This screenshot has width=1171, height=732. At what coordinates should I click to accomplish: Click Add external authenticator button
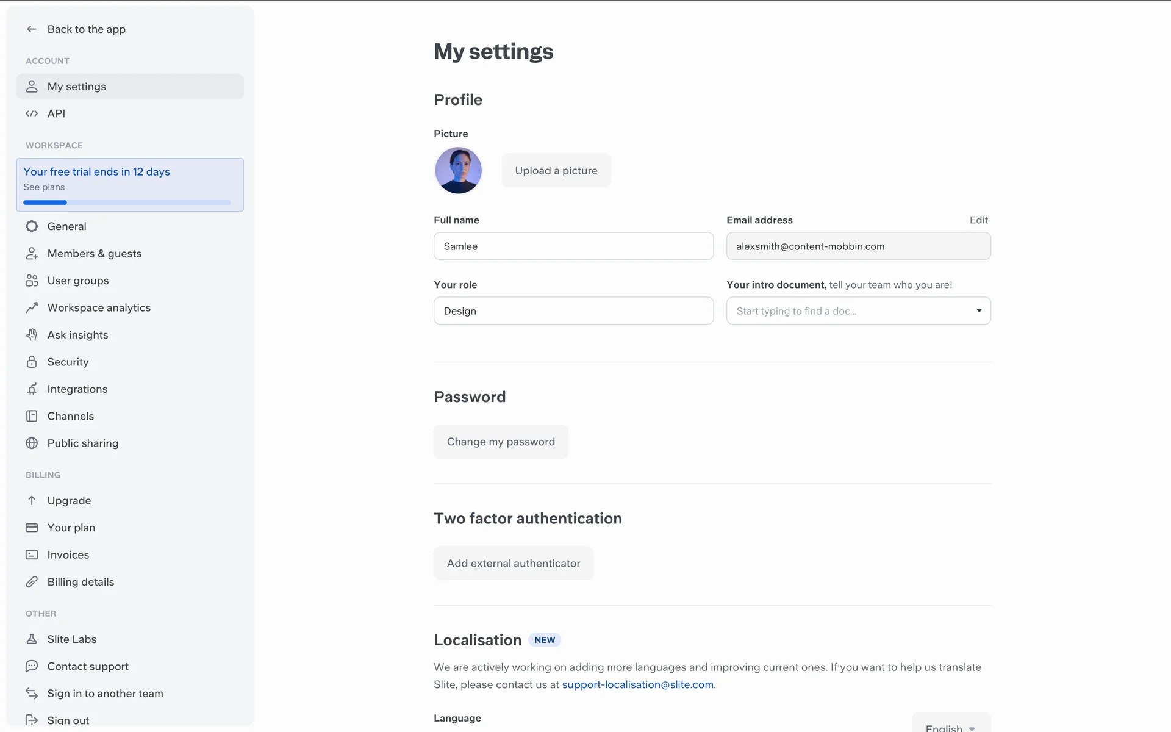tap(513, 564)
